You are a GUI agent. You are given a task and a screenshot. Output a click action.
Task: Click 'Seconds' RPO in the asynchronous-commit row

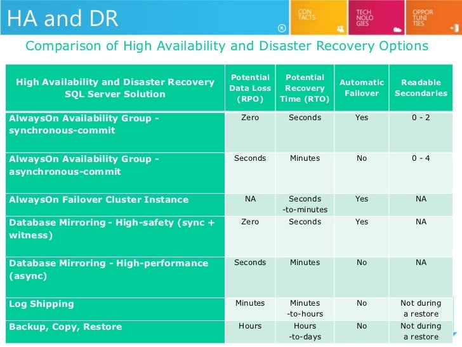(x=250, y=158)
